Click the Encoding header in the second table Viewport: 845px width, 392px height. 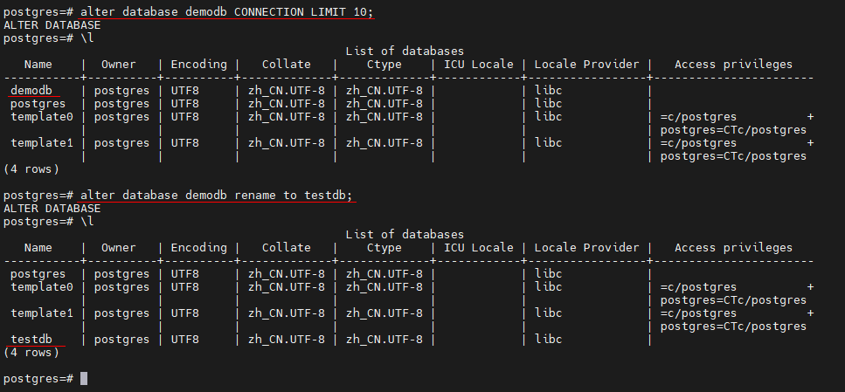point(198,247)
